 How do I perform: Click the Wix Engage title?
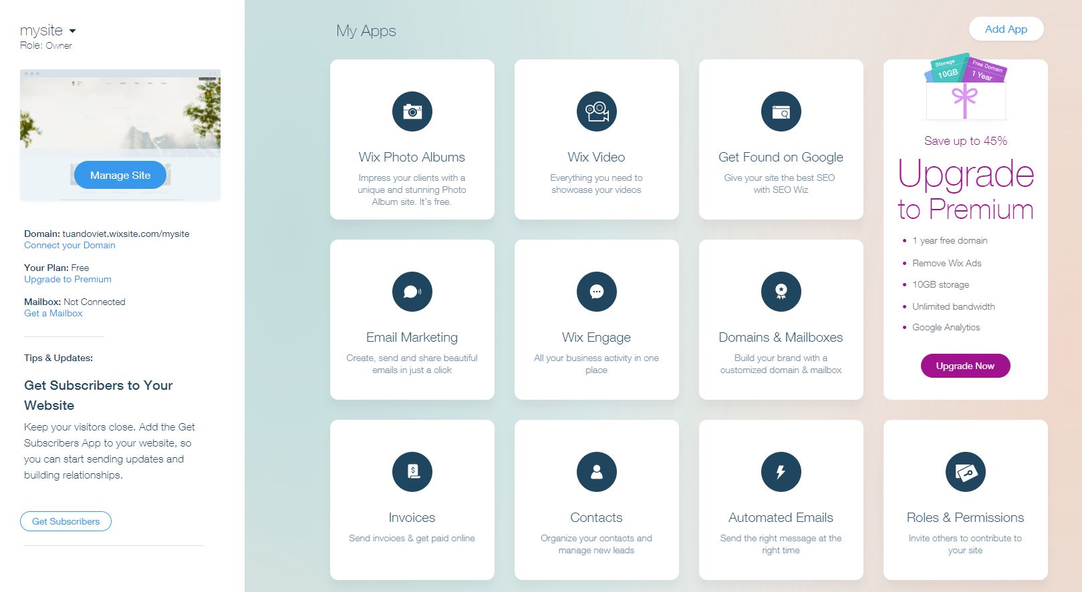click(596, 337)
